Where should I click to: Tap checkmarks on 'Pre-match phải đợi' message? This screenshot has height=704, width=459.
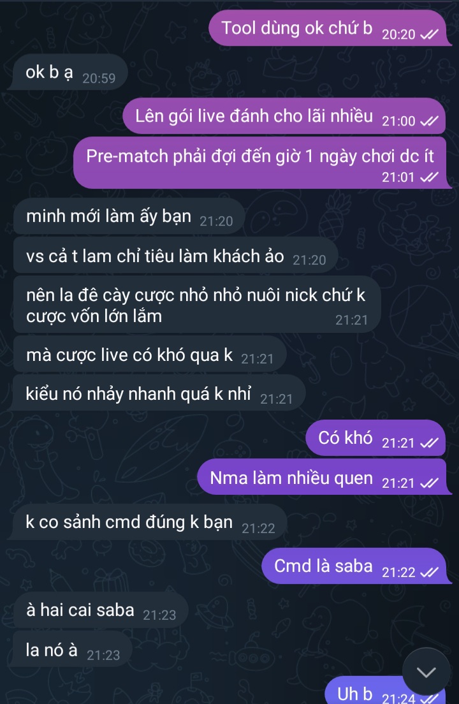pyautogui.click(x=429, y=177)
